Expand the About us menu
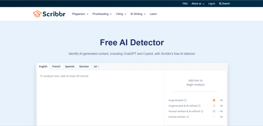263x126 pixels. point(198,4)
